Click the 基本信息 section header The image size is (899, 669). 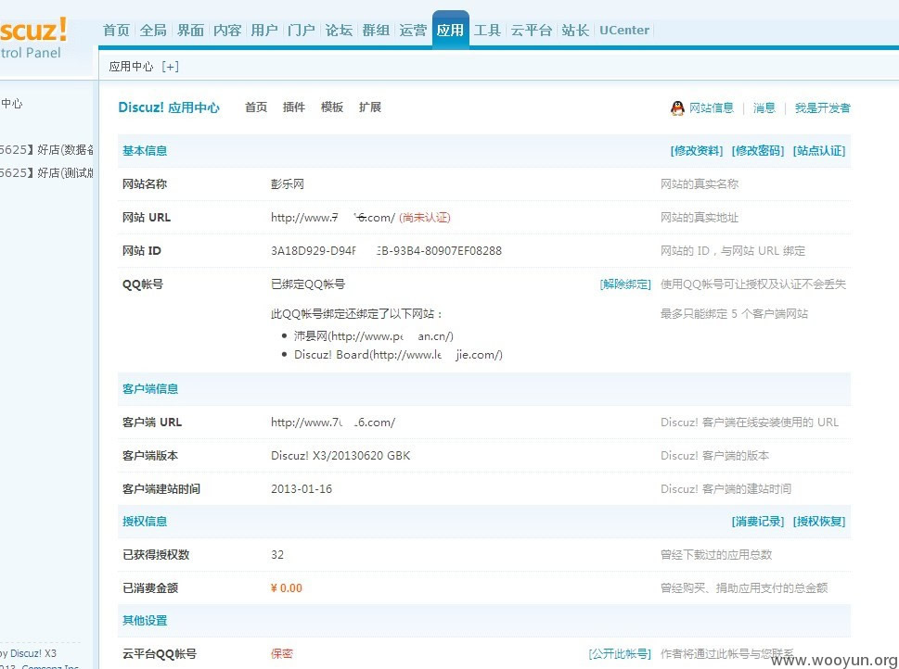pos(145,151)
